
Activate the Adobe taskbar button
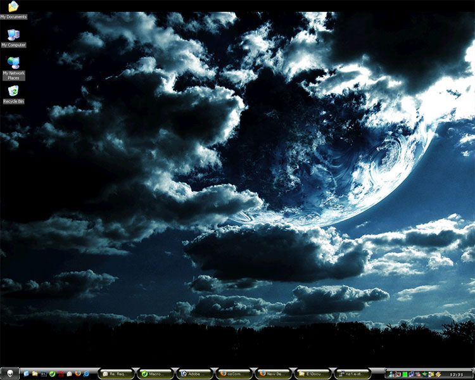point(194,374)
